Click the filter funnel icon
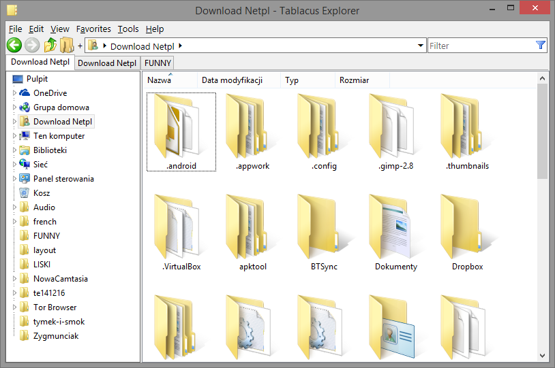This screenshot has width=555, height=368. pyautogui.click(x=540, y=45)
